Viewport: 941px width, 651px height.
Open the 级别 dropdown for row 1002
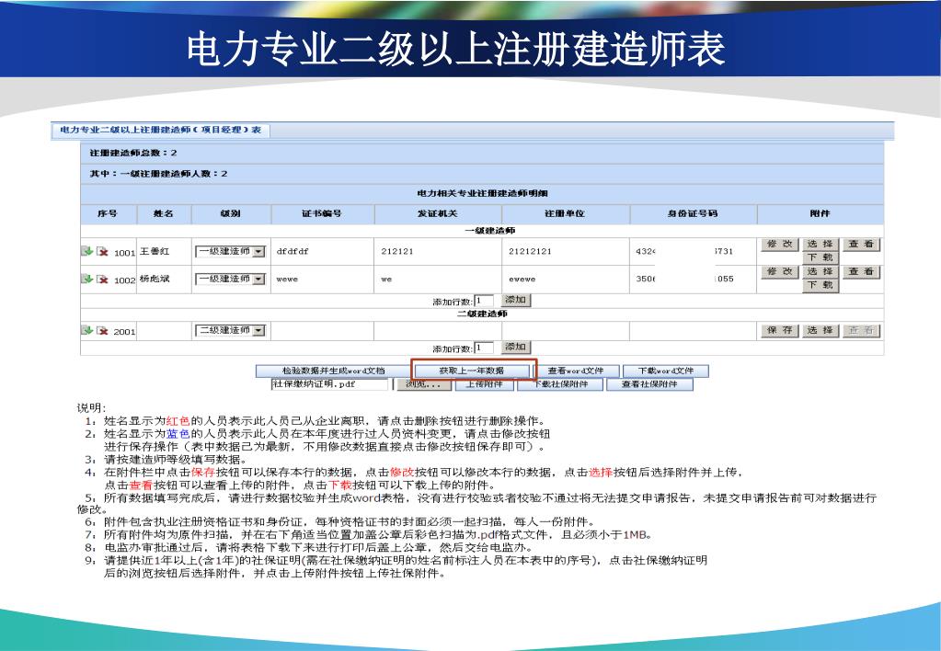click(258, 279)
